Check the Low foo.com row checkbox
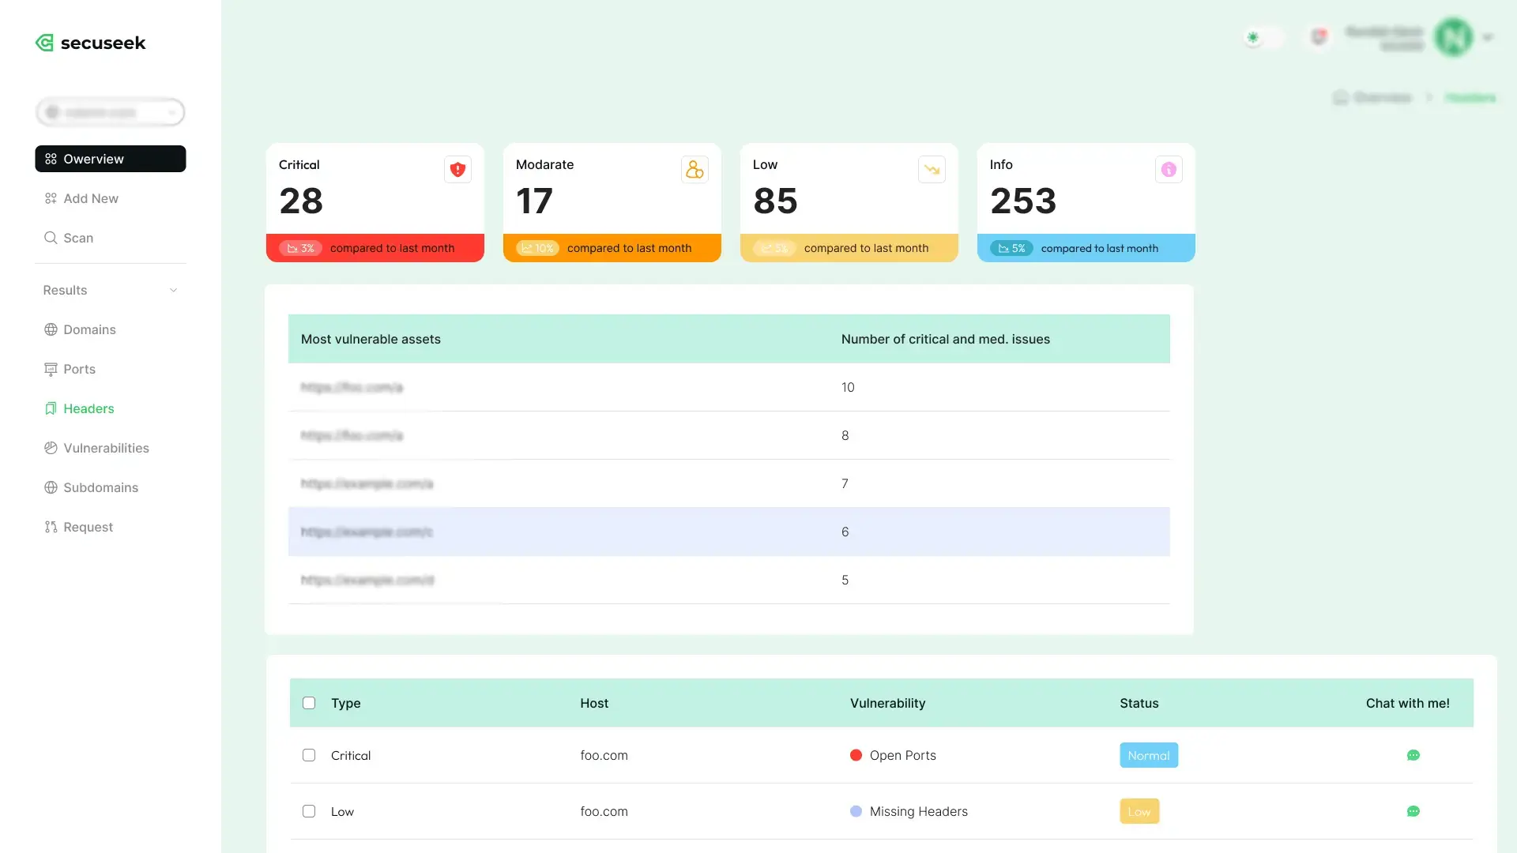The image size is (1517, 853). click(309, 812)
